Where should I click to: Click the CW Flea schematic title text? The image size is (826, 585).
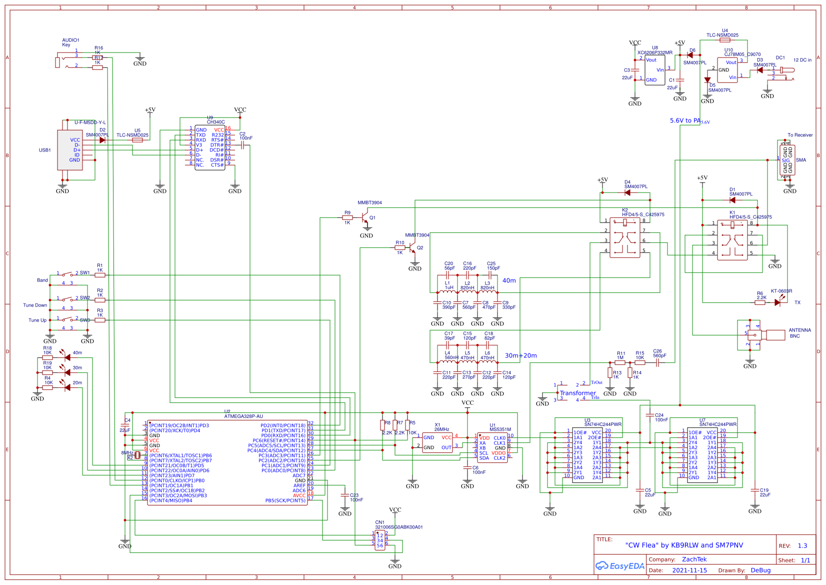684,545
